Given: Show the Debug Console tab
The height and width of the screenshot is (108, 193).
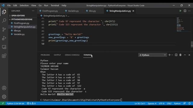Looking at the screenshot, I should (72, 55).
